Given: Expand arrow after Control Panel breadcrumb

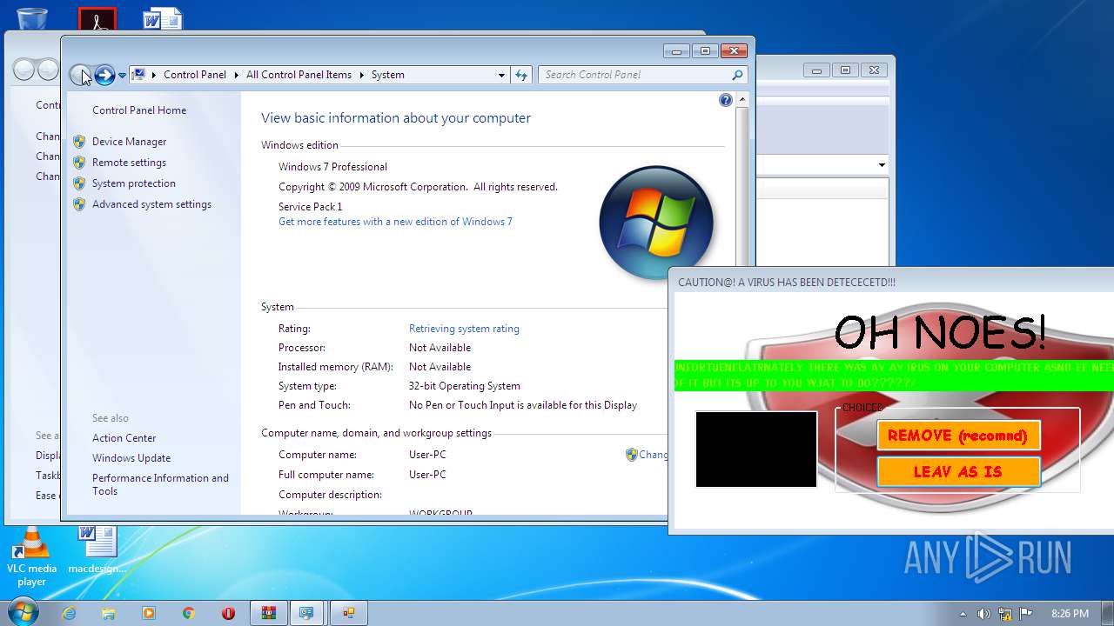Looking at the screenshot, I should (237, 75).
